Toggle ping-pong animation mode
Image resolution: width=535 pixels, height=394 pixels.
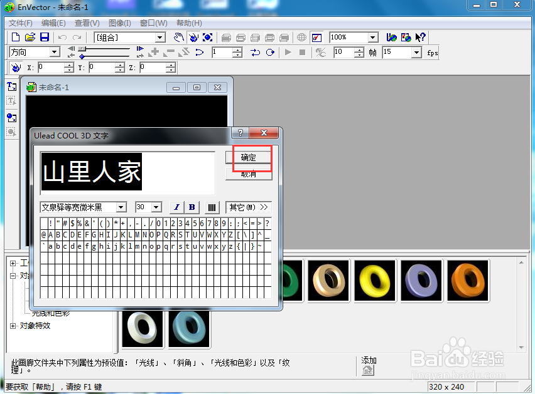click(255, 52)
